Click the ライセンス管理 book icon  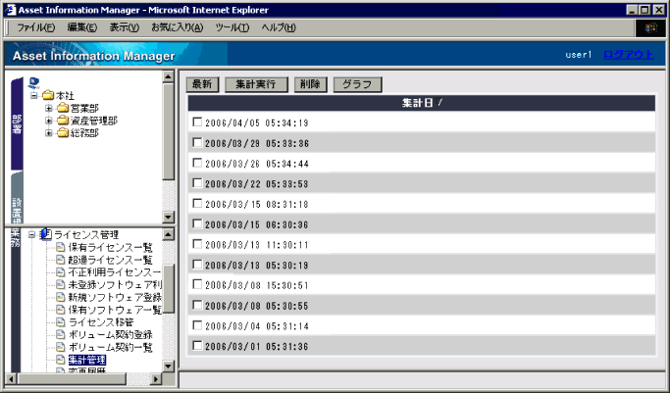46,234
